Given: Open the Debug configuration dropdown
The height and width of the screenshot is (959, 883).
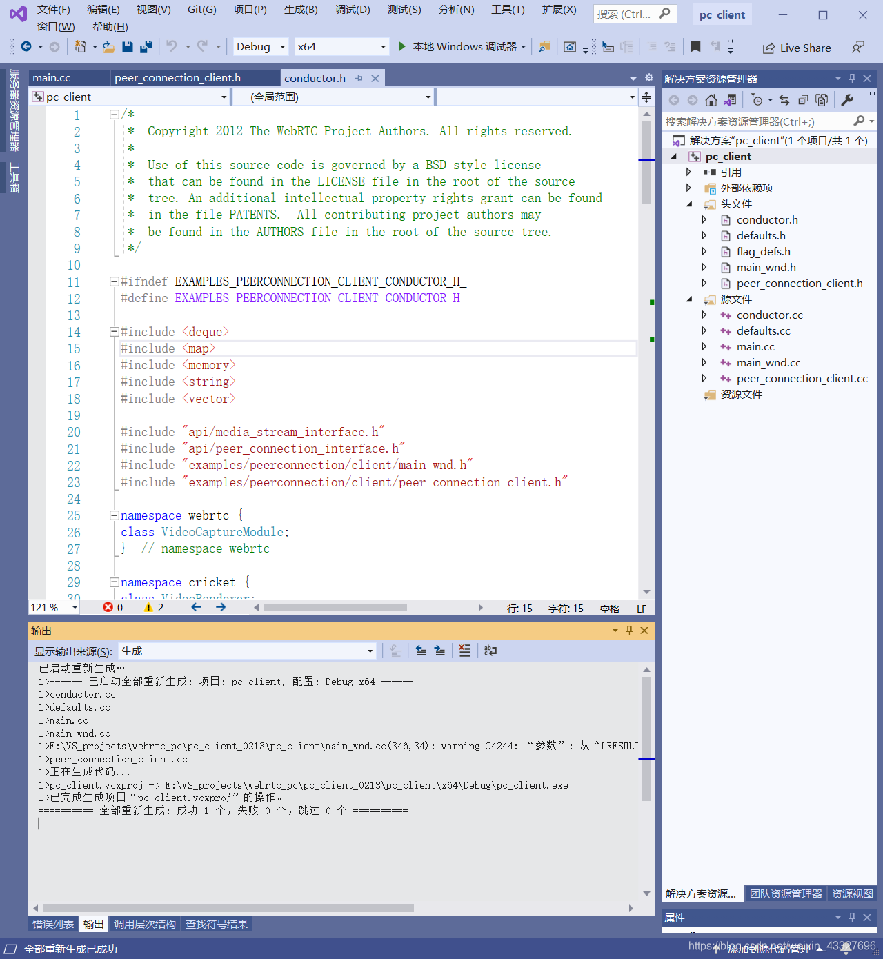Looking at the screenshot, I should [261, 46].
